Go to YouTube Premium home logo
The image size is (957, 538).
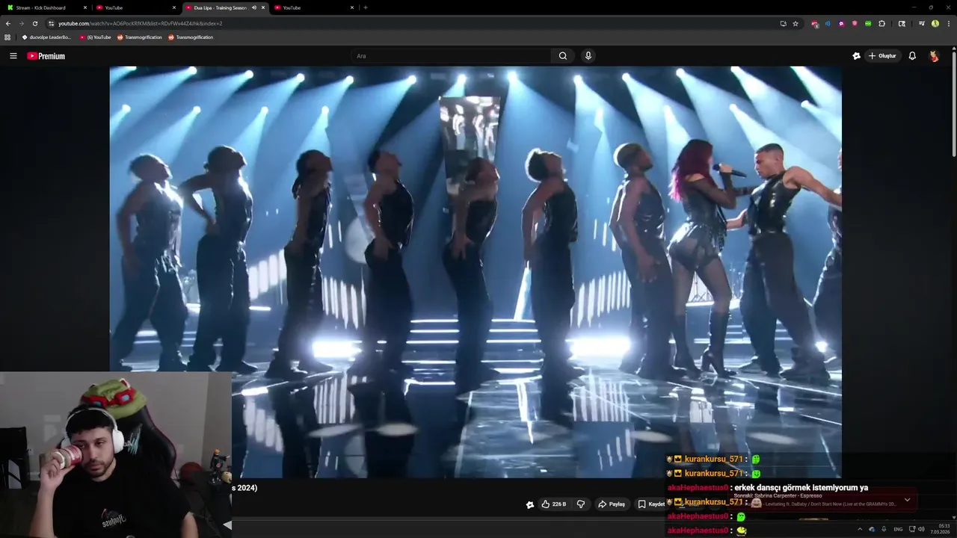46,56
